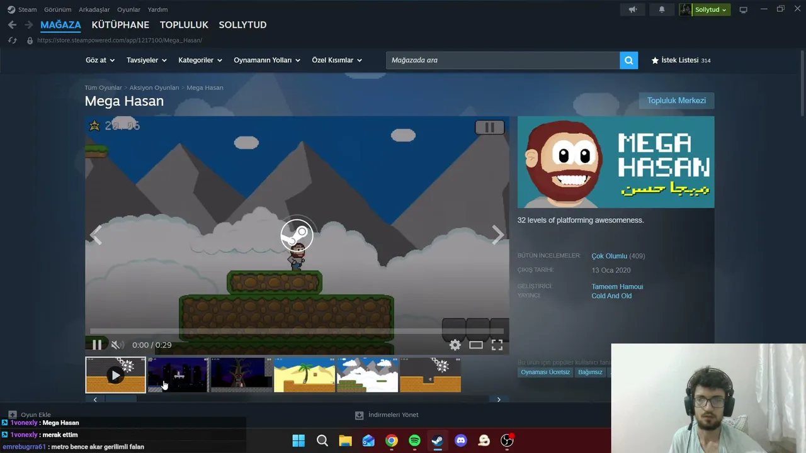This screenshot has height=453, width=806.
Task: Click the İndirmeleri Yönet download icon
Action: [x=359, y=415]
